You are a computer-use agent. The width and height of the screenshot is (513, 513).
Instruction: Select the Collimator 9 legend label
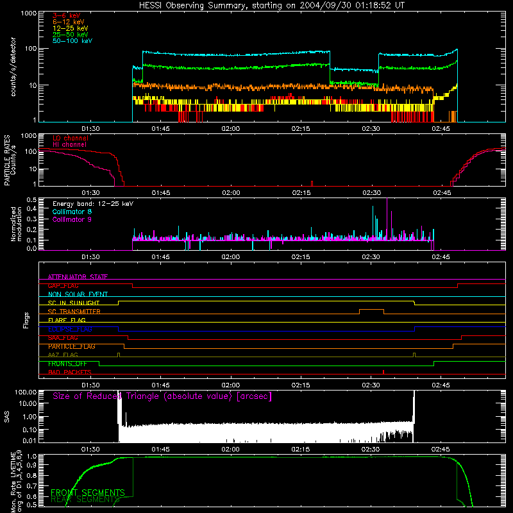click(x=72, y=219)
